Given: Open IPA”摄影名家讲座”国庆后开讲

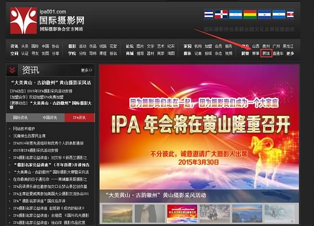Looking at the screenshot, I should point(39,201).
